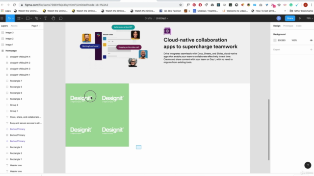The width and height of the screenshot is (314, 176).
Task: Select layer 'Easy and secure access to all ...'
Action: pyautogui.click(x=26, y=123)
